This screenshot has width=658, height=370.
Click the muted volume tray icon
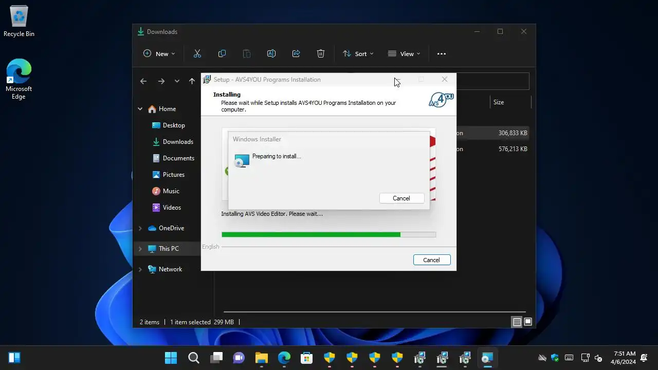click(x=598, y=358)
